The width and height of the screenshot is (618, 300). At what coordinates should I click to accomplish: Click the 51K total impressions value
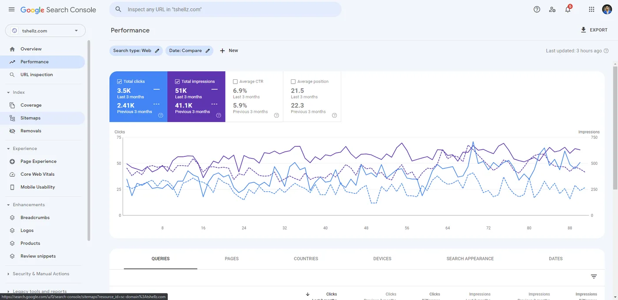point(181,91)
